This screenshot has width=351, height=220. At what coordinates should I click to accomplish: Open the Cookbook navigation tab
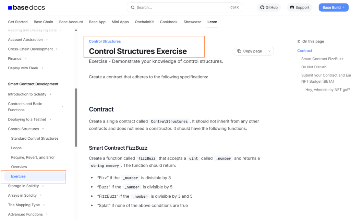[x=169, y=22]
